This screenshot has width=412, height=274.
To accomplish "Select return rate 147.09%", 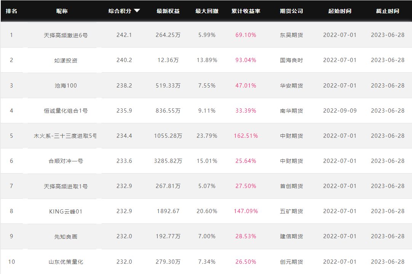I will pos(246,211).
